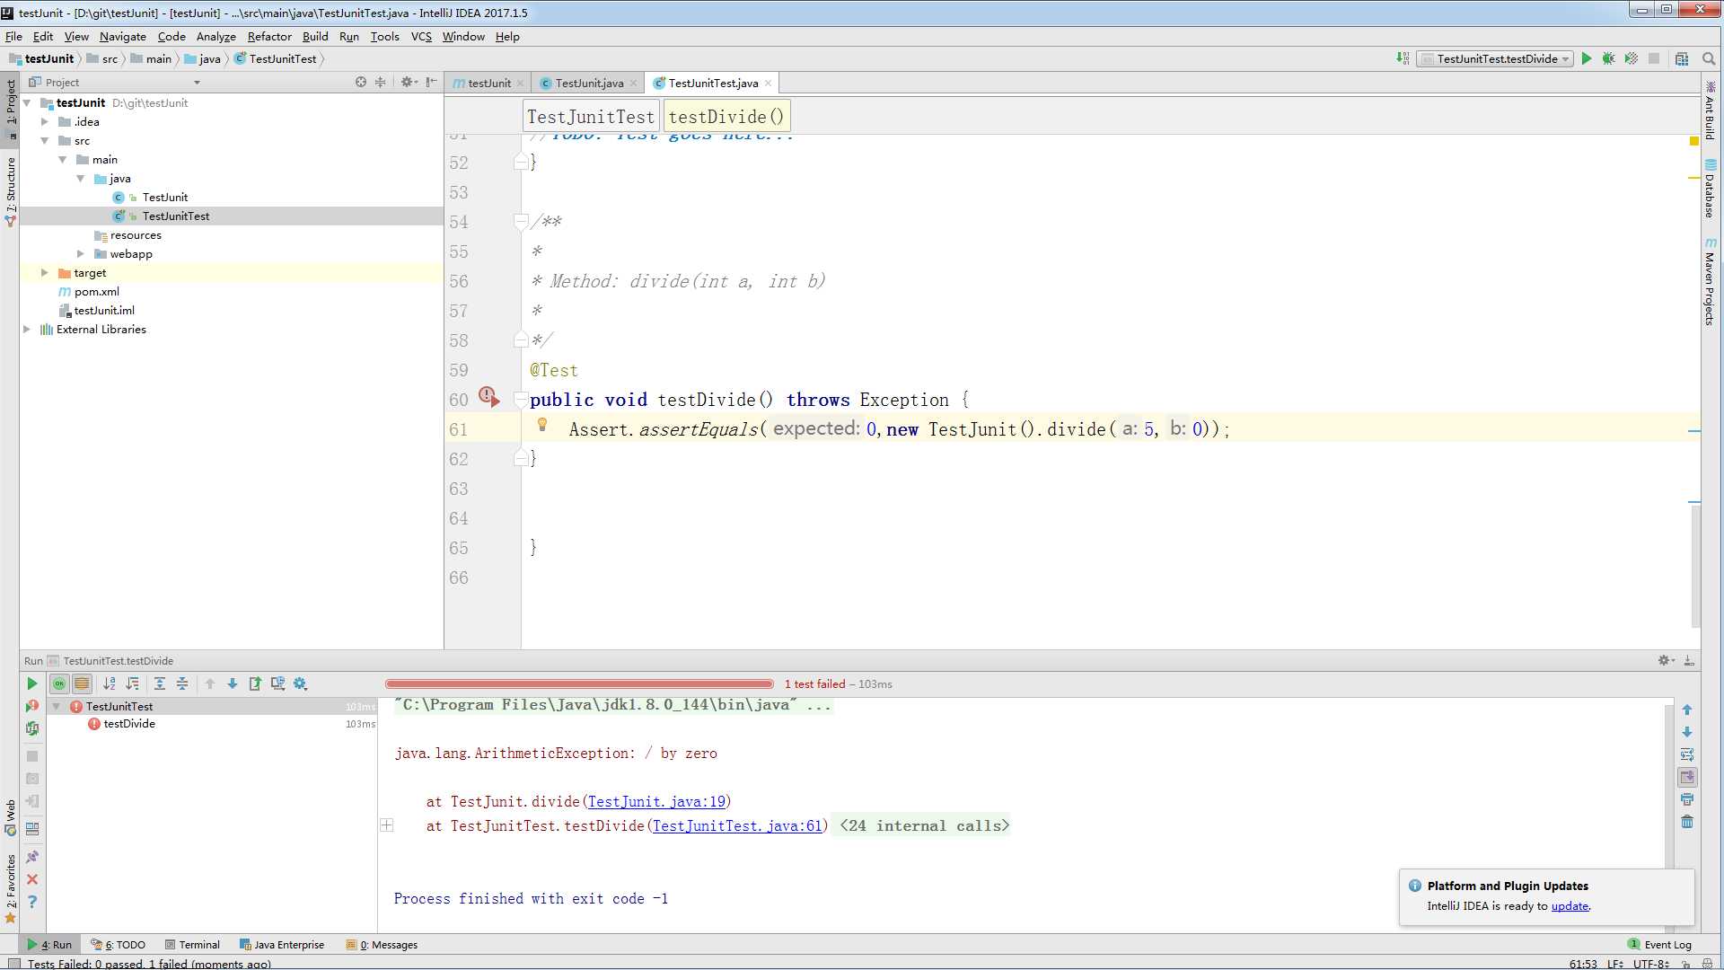Toggle Show Passed tests button
1724x970 pixels.
click(59, 684)
